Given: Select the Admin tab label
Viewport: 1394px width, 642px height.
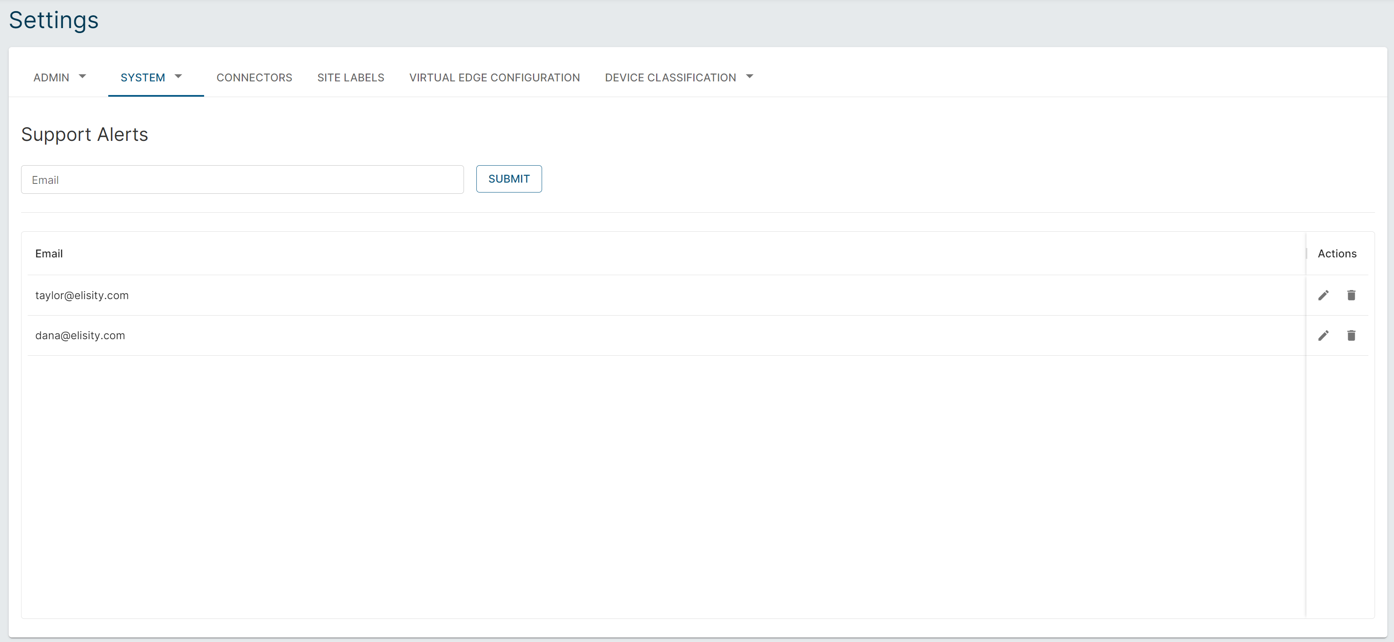Looking at the screenshot, I should [51, 77].
